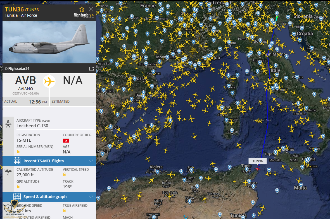Click the airport pin at Algiers
330x219 pixels.
tap(157, 172)
